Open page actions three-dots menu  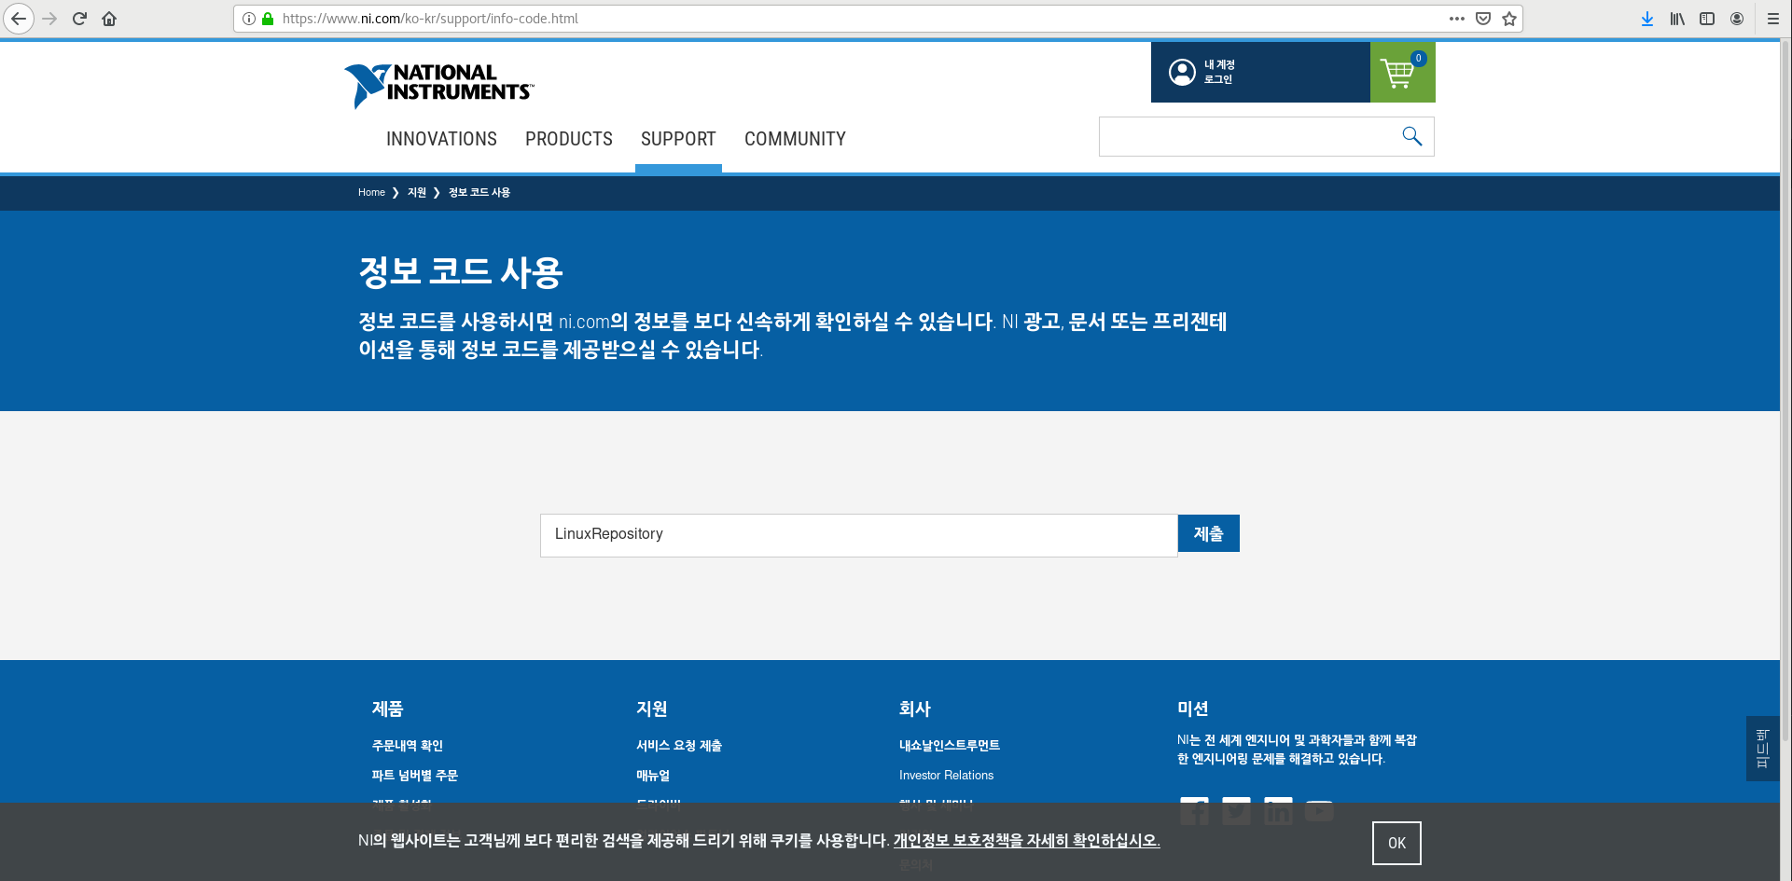tap(1457, 19)
